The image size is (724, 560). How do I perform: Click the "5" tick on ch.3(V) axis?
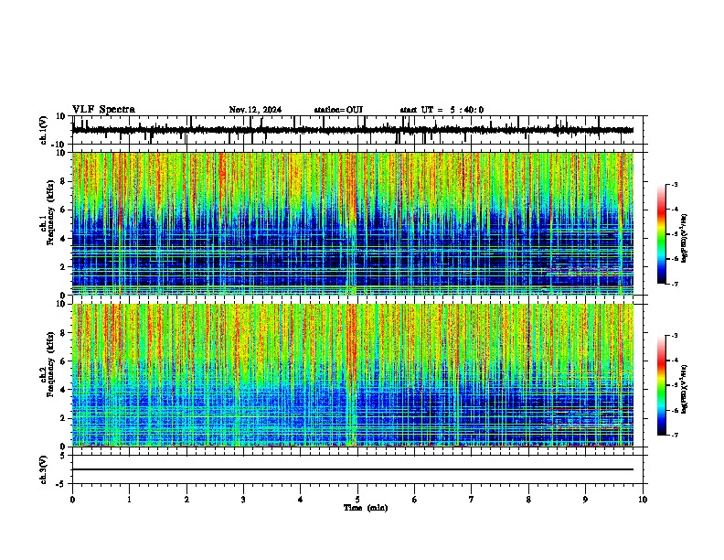pyautogui.click(x=63, y=455)
